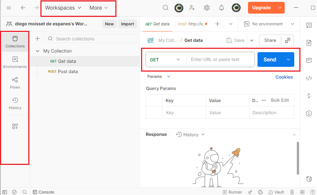Open the Collections sidebar panel
The image size is (317, 195).
[15, 42]
